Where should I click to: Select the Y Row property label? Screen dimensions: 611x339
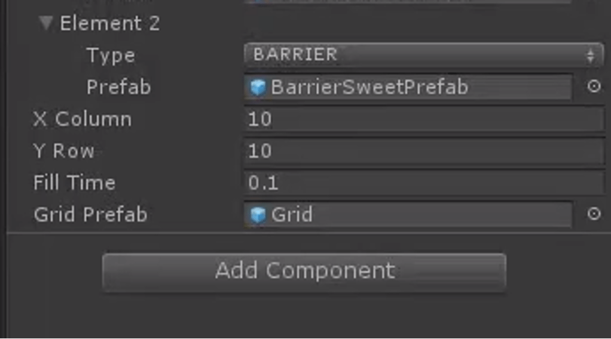64,151
